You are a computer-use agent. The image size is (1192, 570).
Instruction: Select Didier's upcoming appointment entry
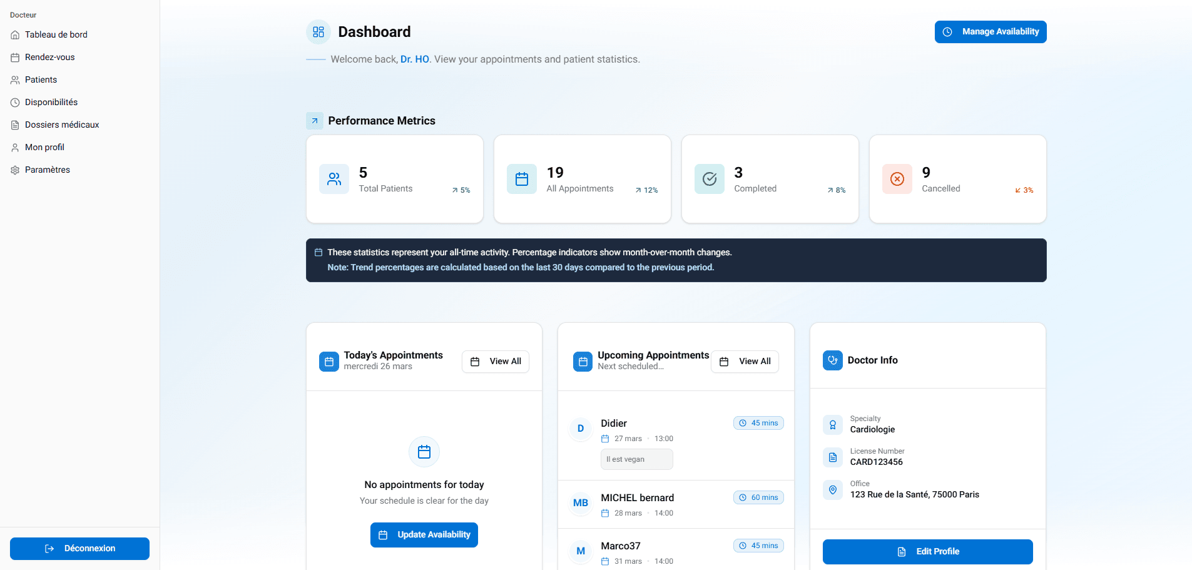pos(675,440)
